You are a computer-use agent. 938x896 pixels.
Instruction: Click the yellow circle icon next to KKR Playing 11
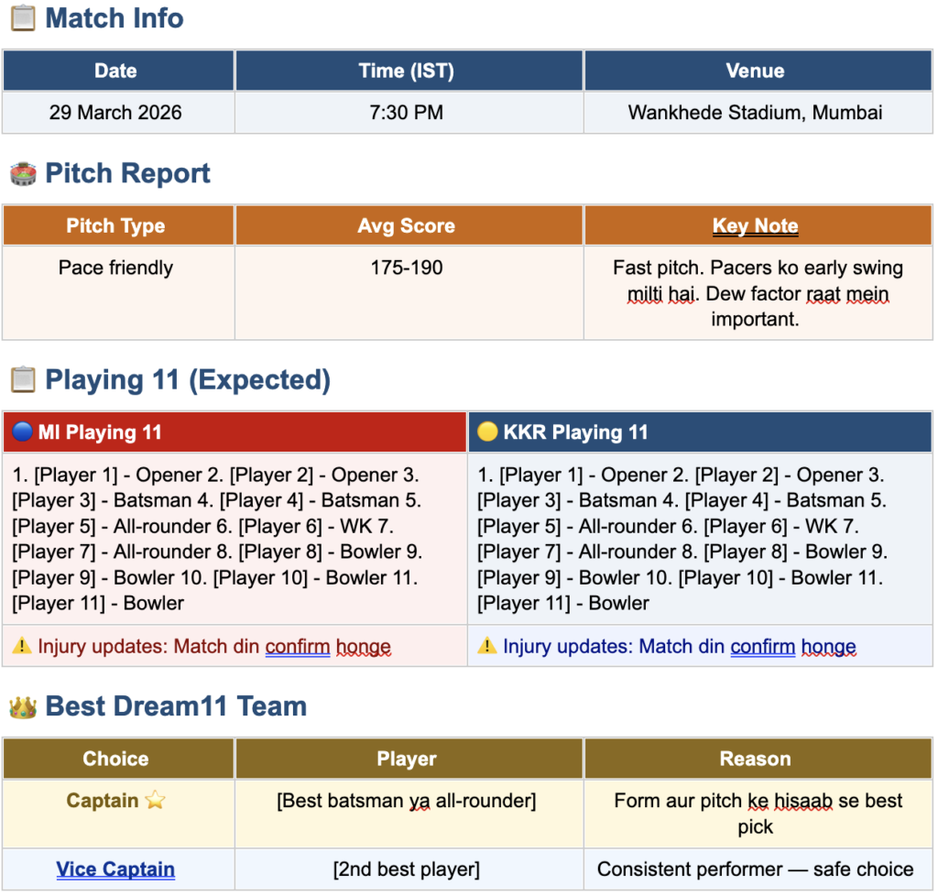tap(487, 432)
